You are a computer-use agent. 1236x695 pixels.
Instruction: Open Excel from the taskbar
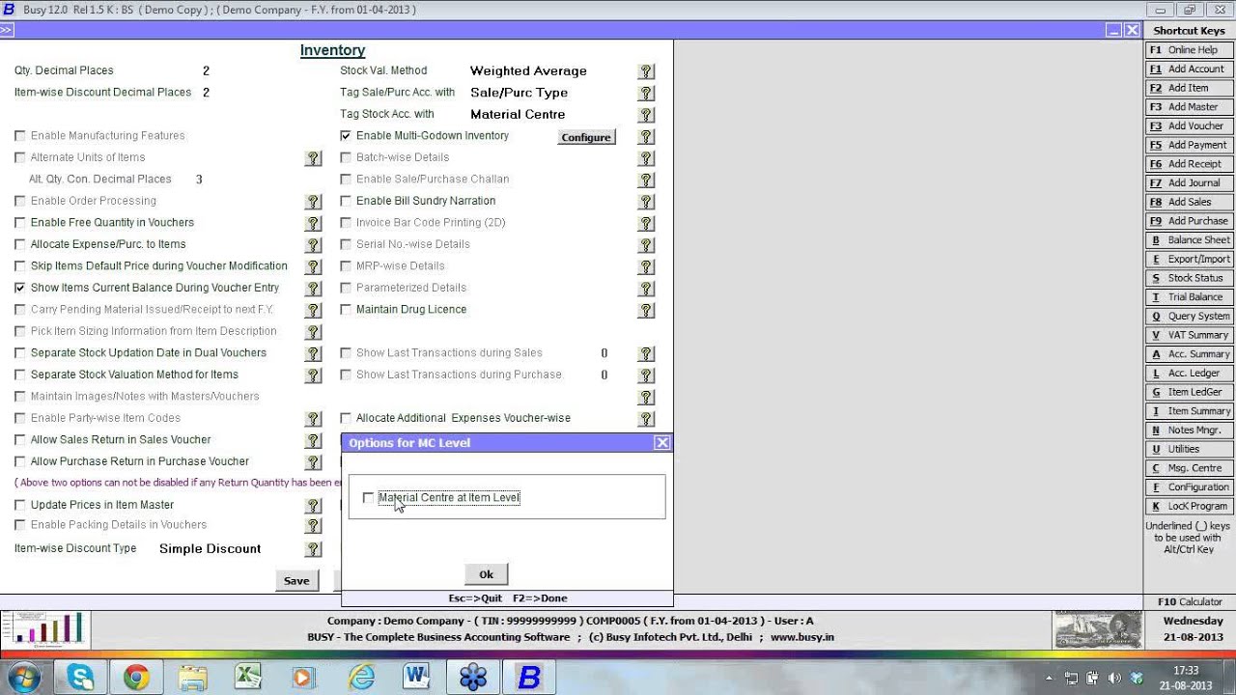(249, 678)
